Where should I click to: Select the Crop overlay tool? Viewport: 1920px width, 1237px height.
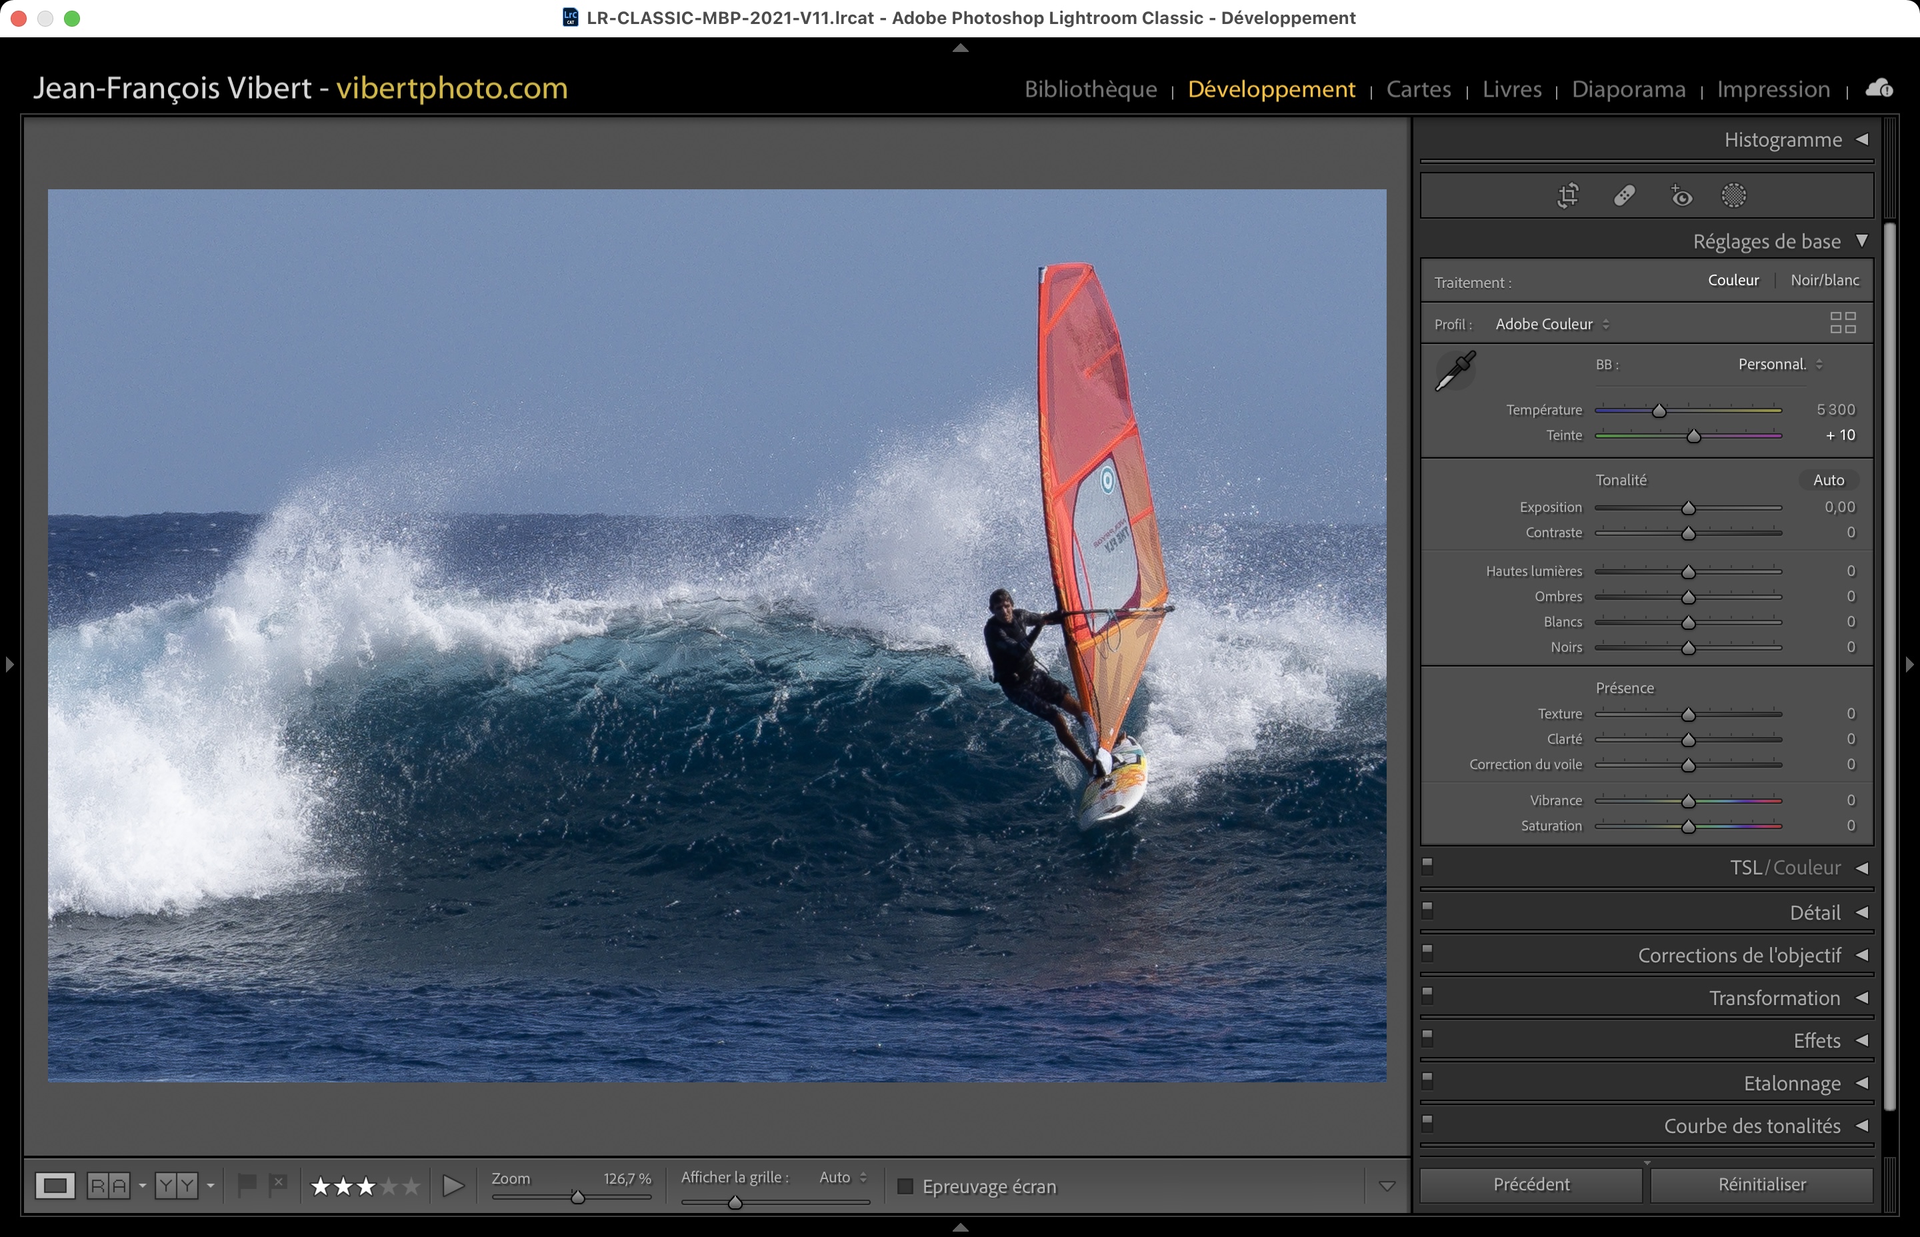(x=1567, y=195)
